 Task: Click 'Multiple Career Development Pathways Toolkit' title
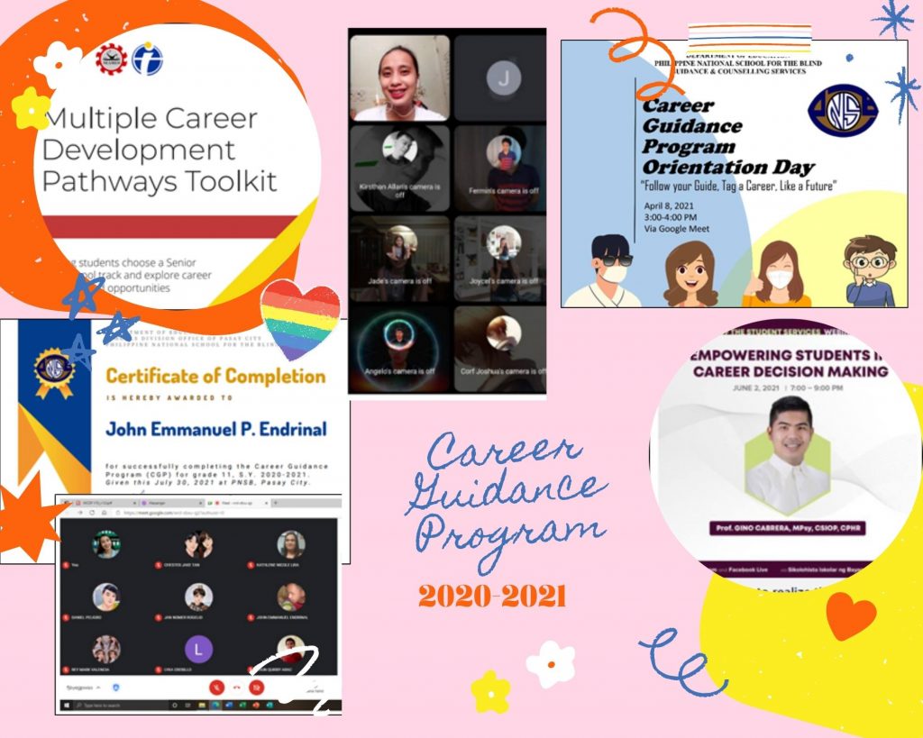click(x=159, y=150)
